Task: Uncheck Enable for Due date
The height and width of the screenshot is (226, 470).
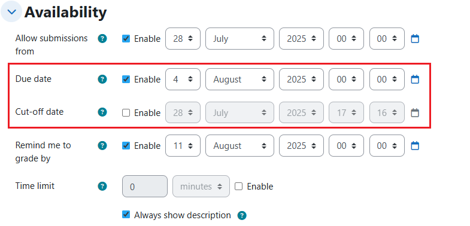Action: (126, 80)
